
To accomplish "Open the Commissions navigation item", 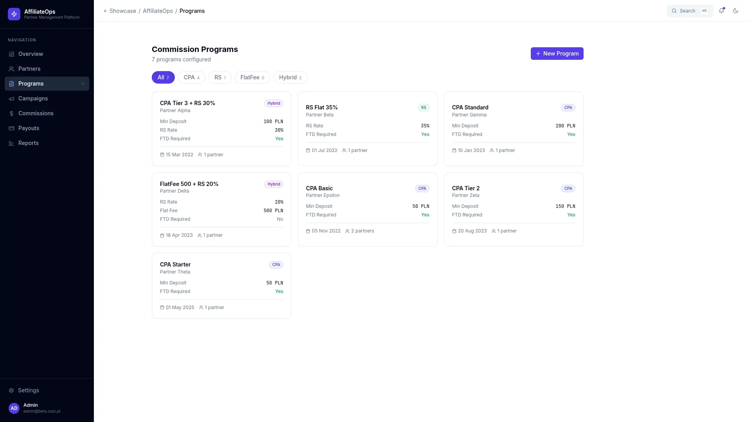I will 47,113.
